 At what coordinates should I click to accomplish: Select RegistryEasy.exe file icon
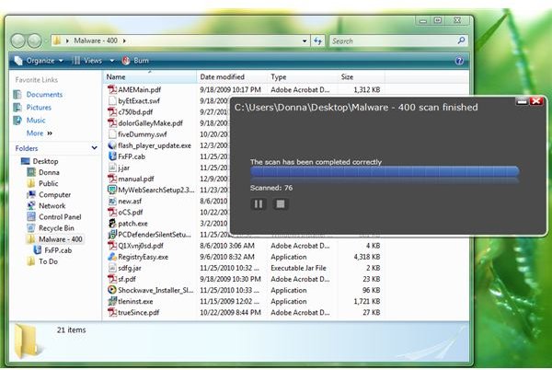click(112, 257)
